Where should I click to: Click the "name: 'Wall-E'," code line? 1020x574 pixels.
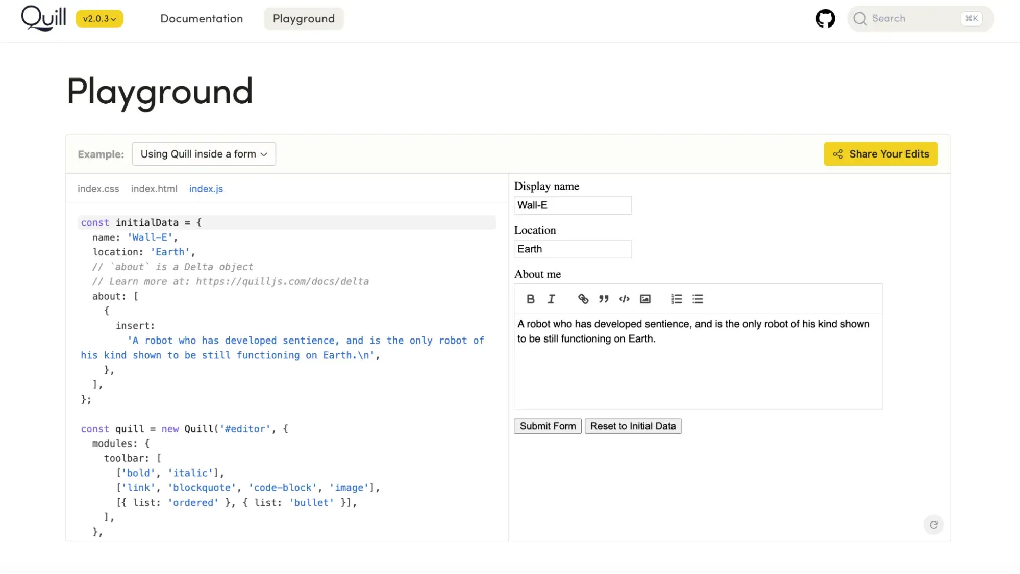135,238
